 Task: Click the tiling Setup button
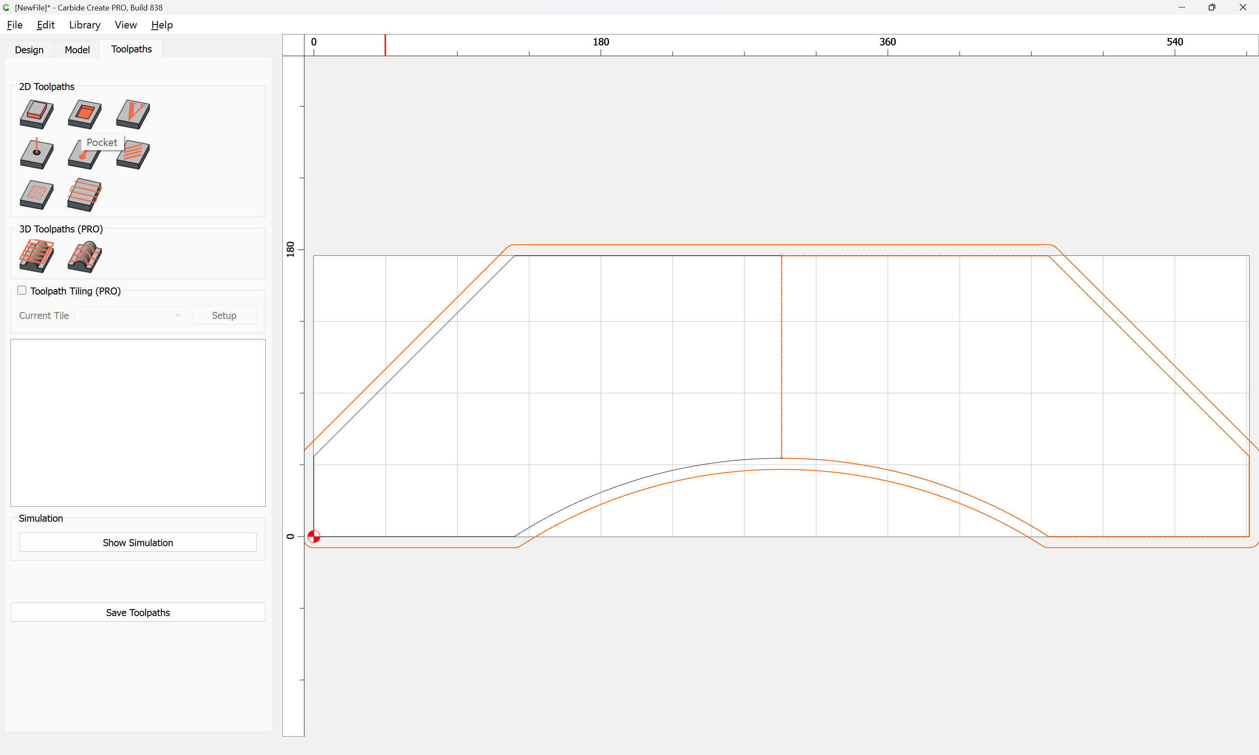click(x=224, y=315)
